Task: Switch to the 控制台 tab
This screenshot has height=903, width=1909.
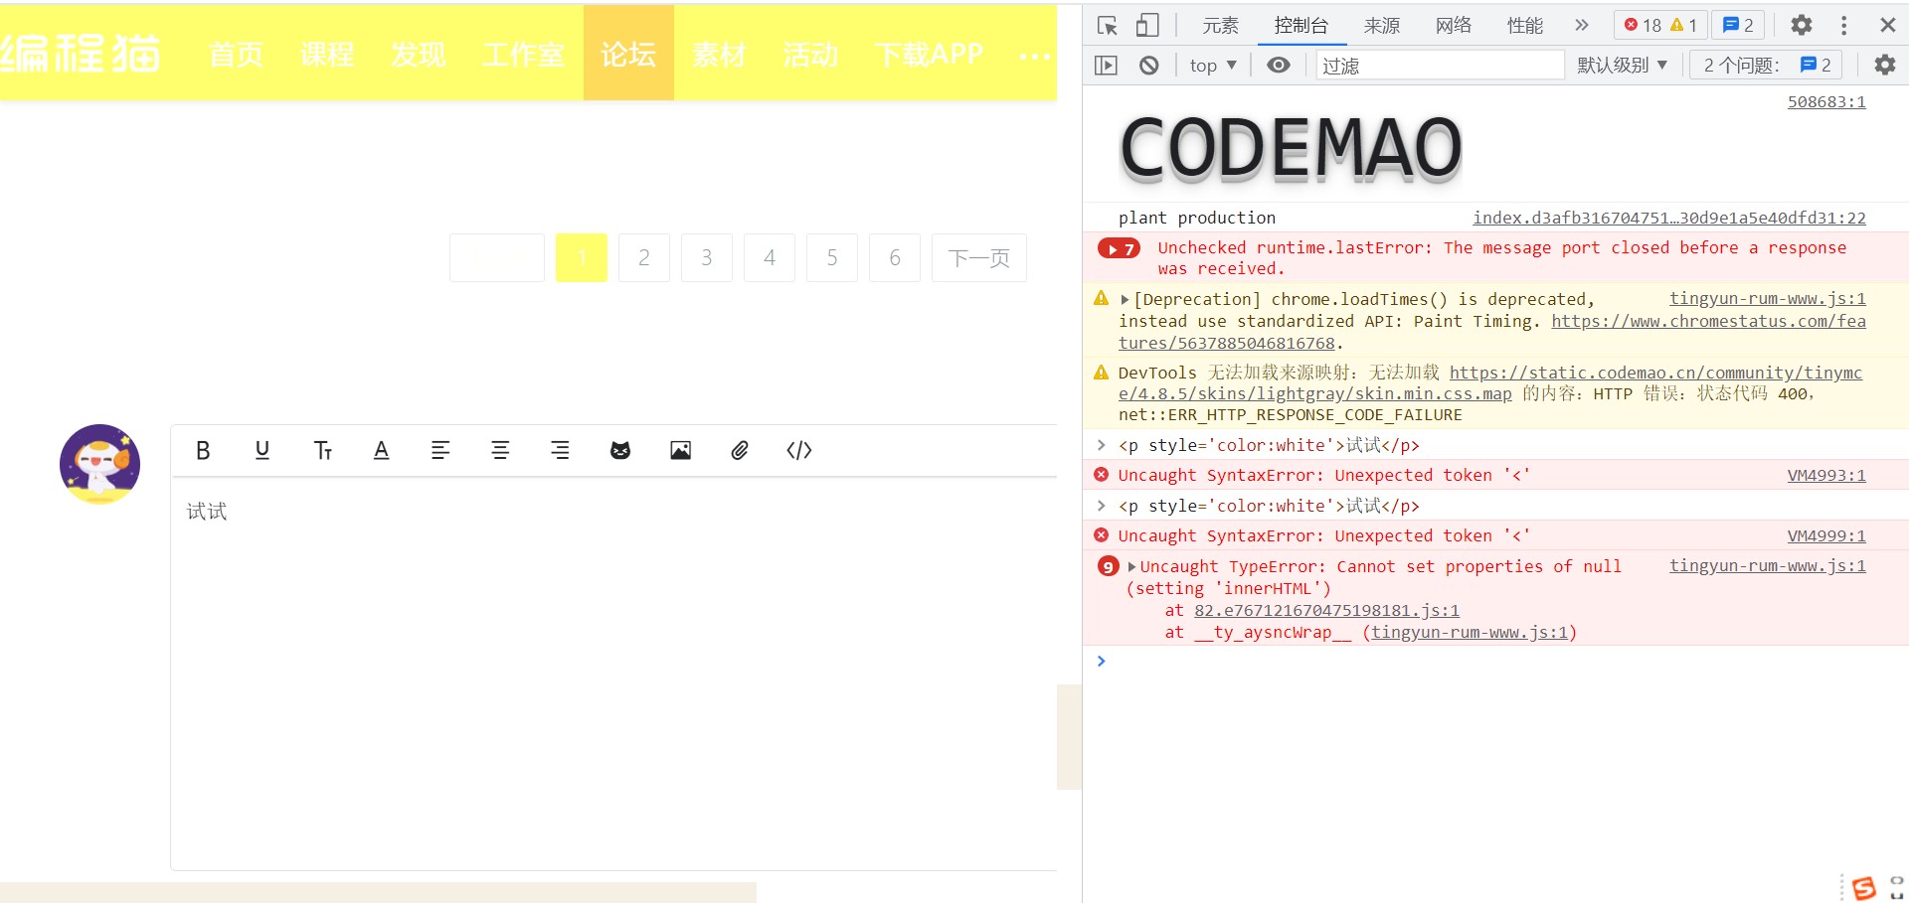Action: tap(1301, 26)
